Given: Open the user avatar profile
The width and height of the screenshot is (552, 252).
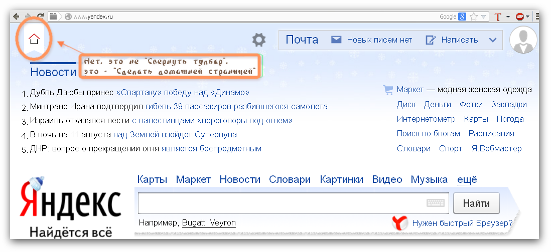Looking at the screenshot, I should (523, 40).
